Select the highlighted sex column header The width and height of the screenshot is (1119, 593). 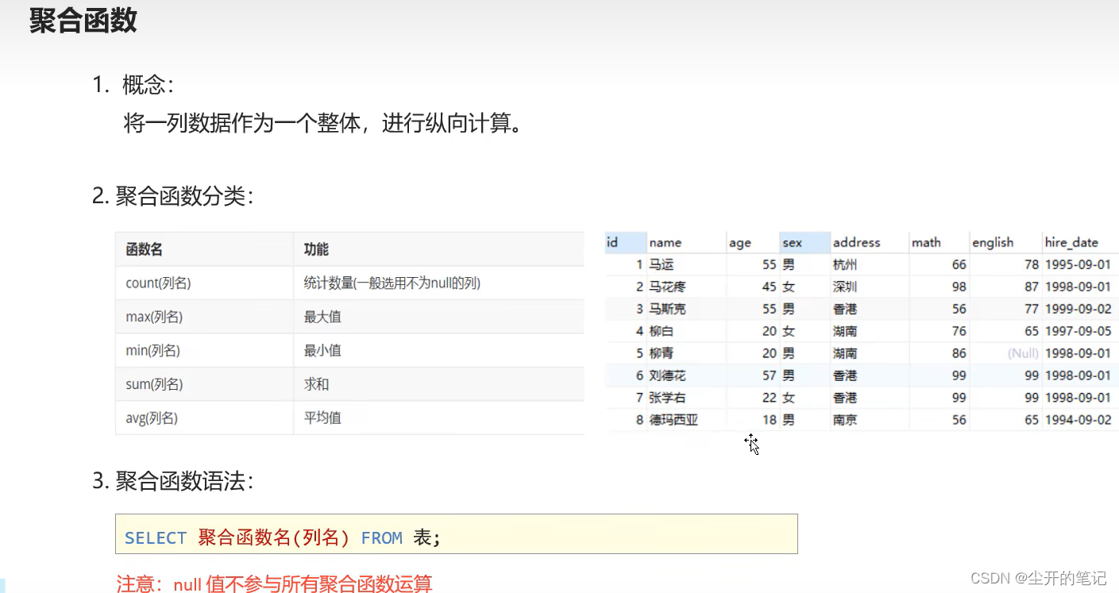coord(805,242)
